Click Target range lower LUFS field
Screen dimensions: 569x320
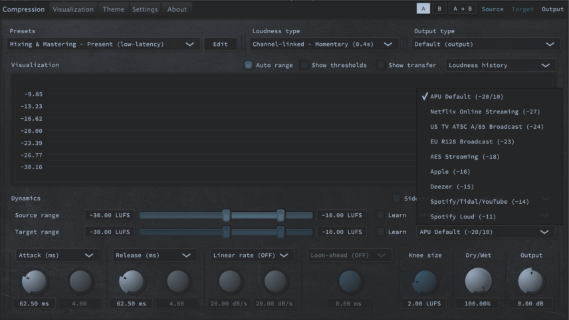[x=110, y=232]
